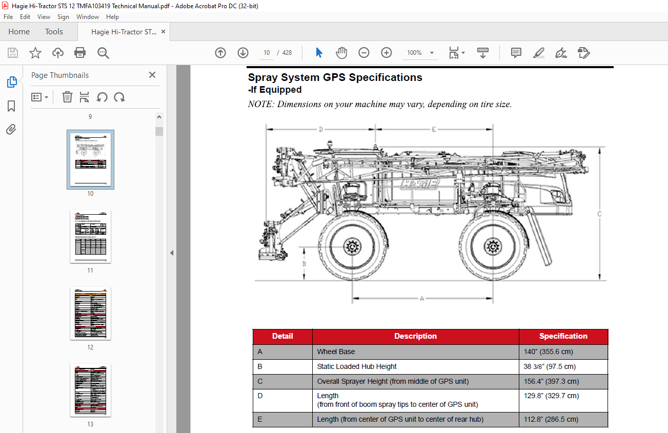Open thumbnails options dropdown
The height and width of the screenshot is (433, 668).
pos(40,97)
